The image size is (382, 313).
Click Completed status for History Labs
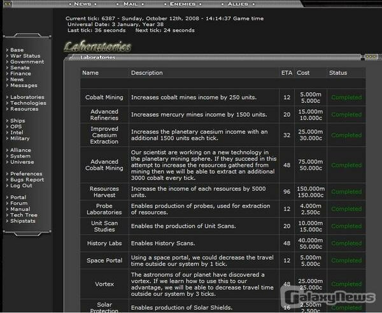pyautogui.click(x=346, y=243)
